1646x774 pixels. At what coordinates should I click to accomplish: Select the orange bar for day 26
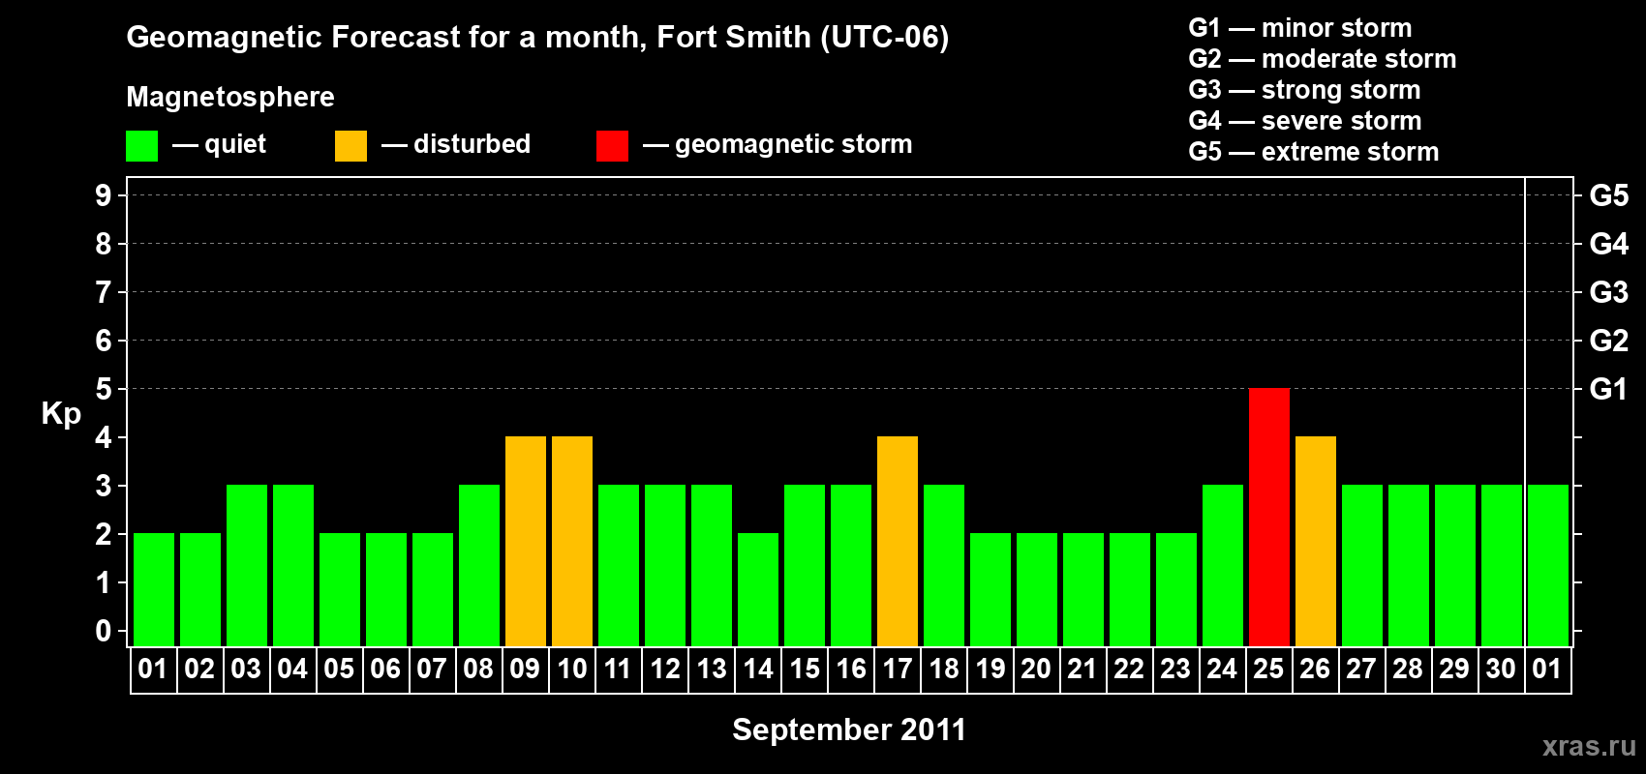point(1316,541)
